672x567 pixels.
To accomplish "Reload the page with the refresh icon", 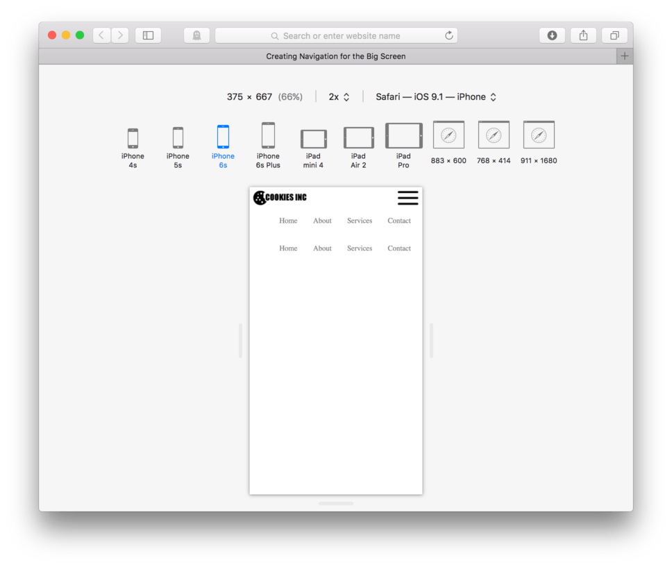I will 448,35.
